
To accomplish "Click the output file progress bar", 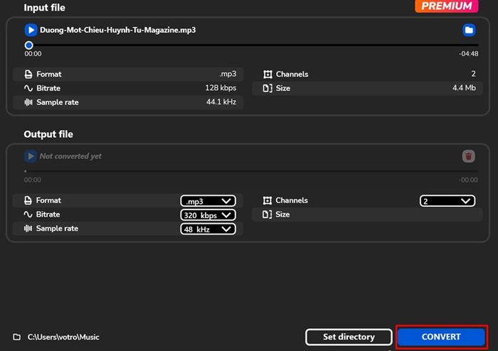I will [x=251, y=171].
